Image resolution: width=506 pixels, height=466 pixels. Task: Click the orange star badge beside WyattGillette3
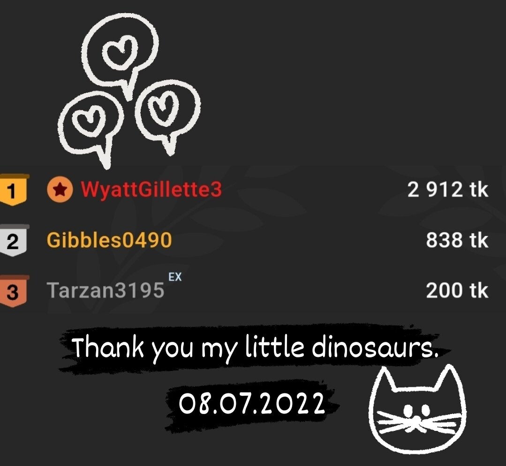(x=60, y=190)
